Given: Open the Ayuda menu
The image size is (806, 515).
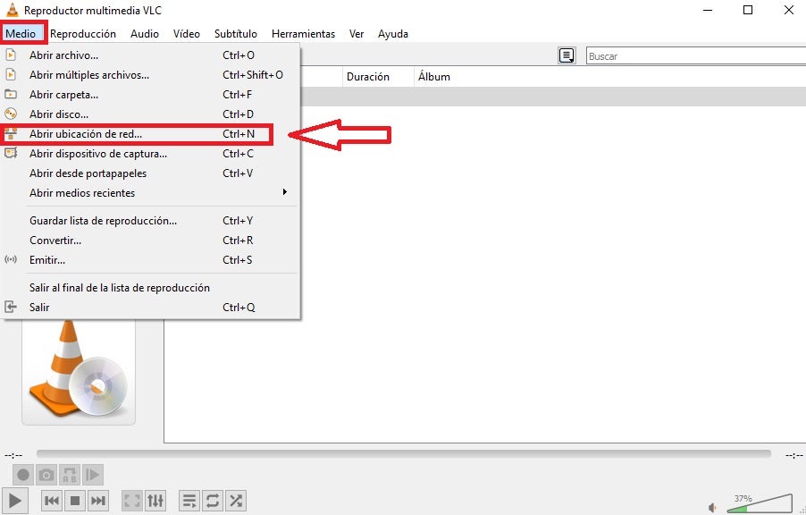Looking at the screenshot, I should [392, 34].
